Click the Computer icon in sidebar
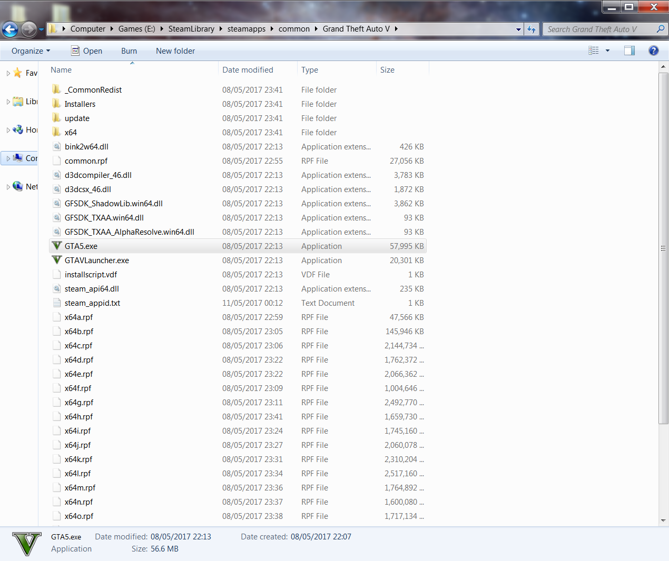This screenshot has height=561, width=669. coord(18,158)
